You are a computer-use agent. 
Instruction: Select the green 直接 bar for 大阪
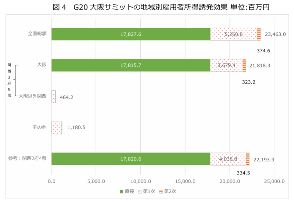pyautogui.click(x=130, y=65)
